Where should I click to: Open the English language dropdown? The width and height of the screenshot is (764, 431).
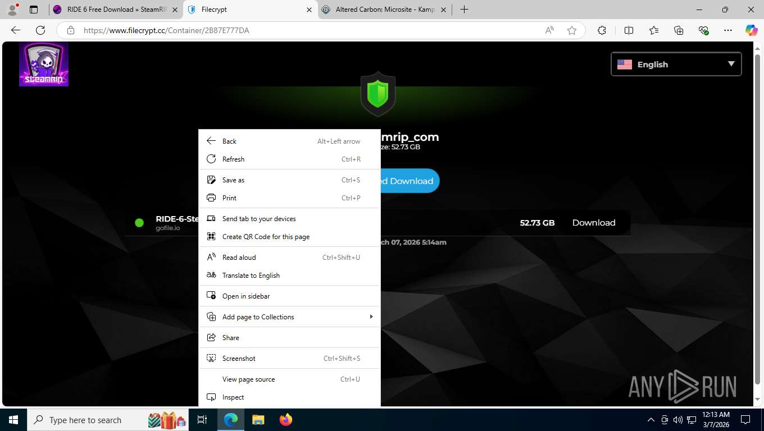point(676,64)
